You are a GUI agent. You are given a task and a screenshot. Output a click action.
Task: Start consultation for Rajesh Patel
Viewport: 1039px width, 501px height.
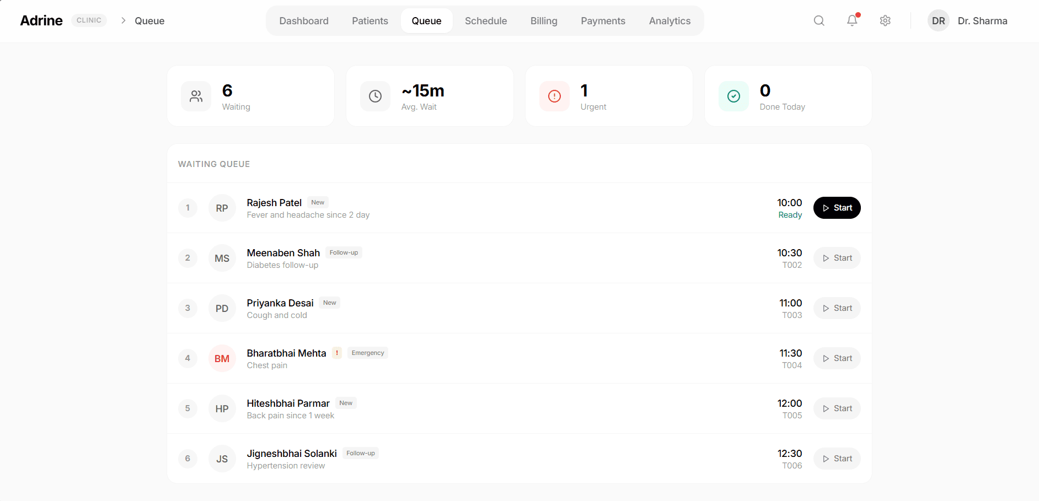[837, 208]
